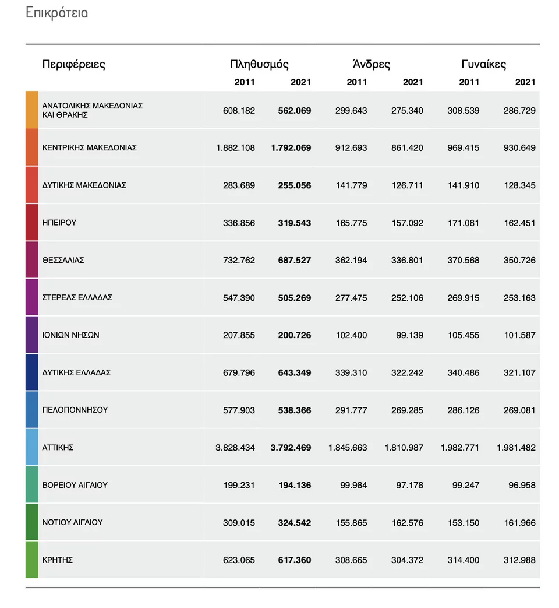The height and width of the screenshot is (608, 559).
Task: Select the ΣΤΕΡΕΑΣ ΕΛΛΑΔΑΣ 2011 men value 277.475
Action: [x=351, y=298]
